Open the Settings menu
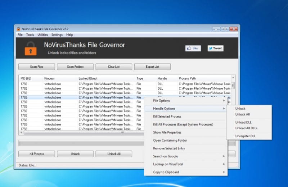 point(57,35)
